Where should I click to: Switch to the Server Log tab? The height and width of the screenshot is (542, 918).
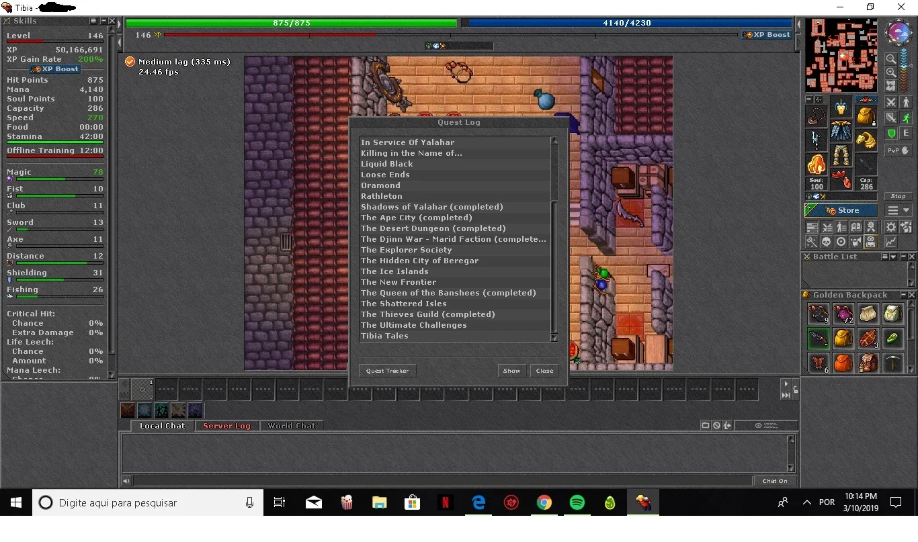(x=226, y=426)
